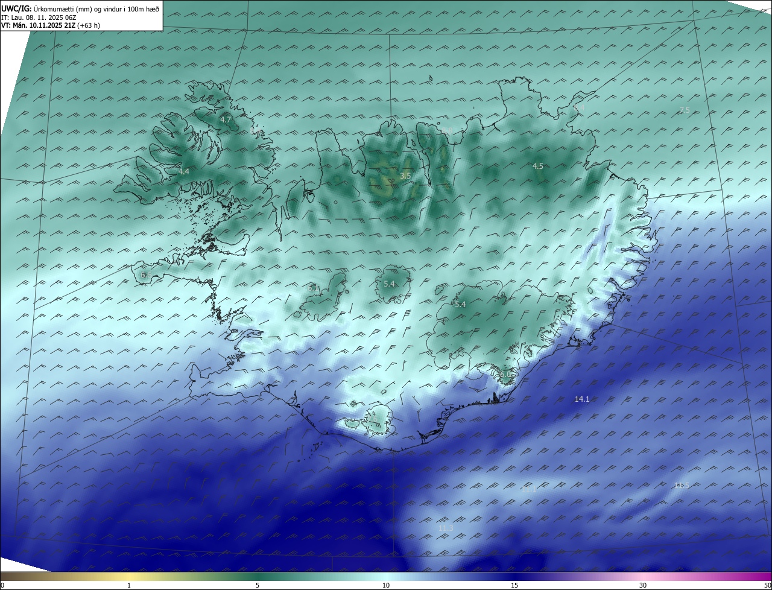Click the 'VT: Mán. 10.11.2025 21Z (+63 h)' line
This screenshot has width=772, height=590.
pos(51,25)
